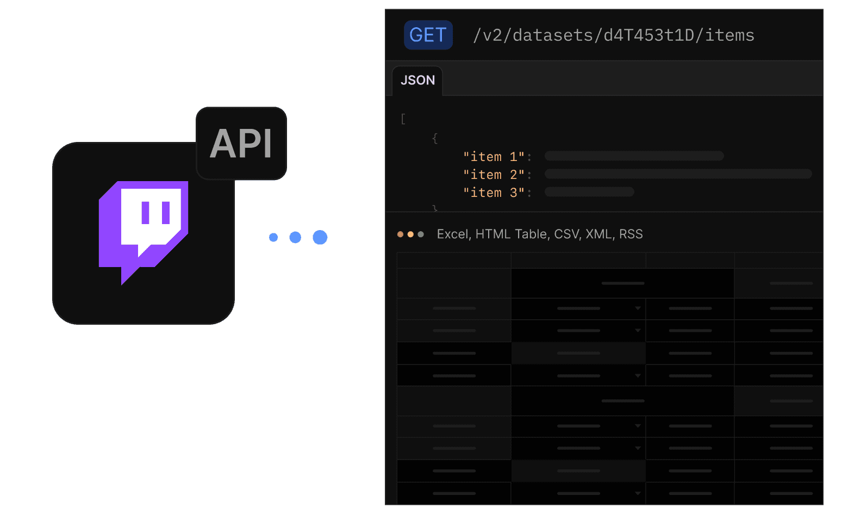The height and width of the screenshot is (514, 848).
Task: Click the "item 1" key in JSON
Action: (494, 157)
